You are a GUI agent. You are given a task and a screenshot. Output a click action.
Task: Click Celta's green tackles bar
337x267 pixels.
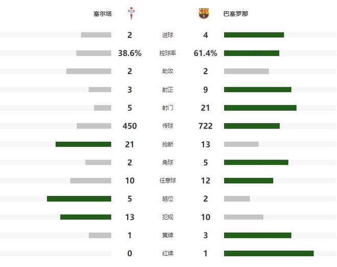83,144
